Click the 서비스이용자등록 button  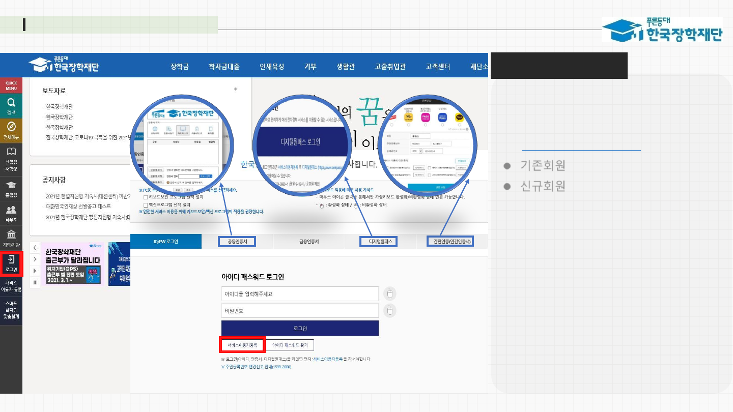coord(242,345)
